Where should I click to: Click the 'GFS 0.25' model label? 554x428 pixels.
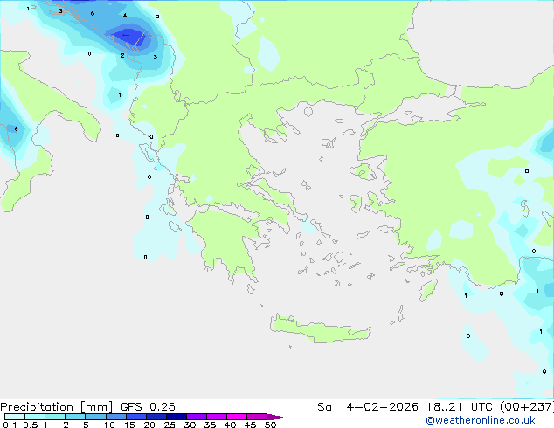tap(148, 407)
